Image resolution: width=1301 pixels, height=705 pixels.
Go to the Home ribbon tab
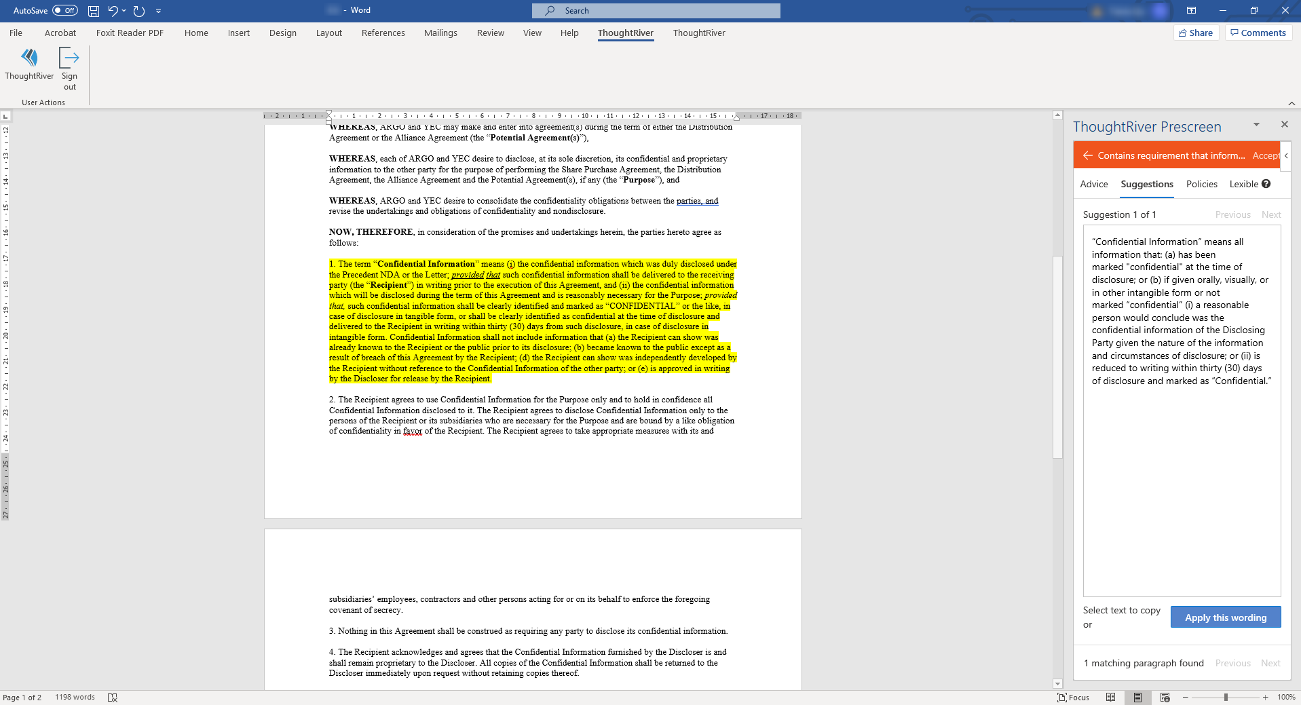pos(196,33)
